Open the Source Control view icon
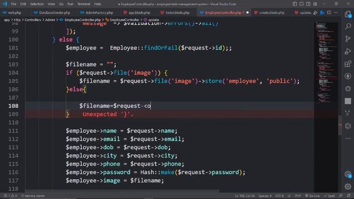Image resolution: width=354 pixels, height=199 pixels. (x=348, y=39)
